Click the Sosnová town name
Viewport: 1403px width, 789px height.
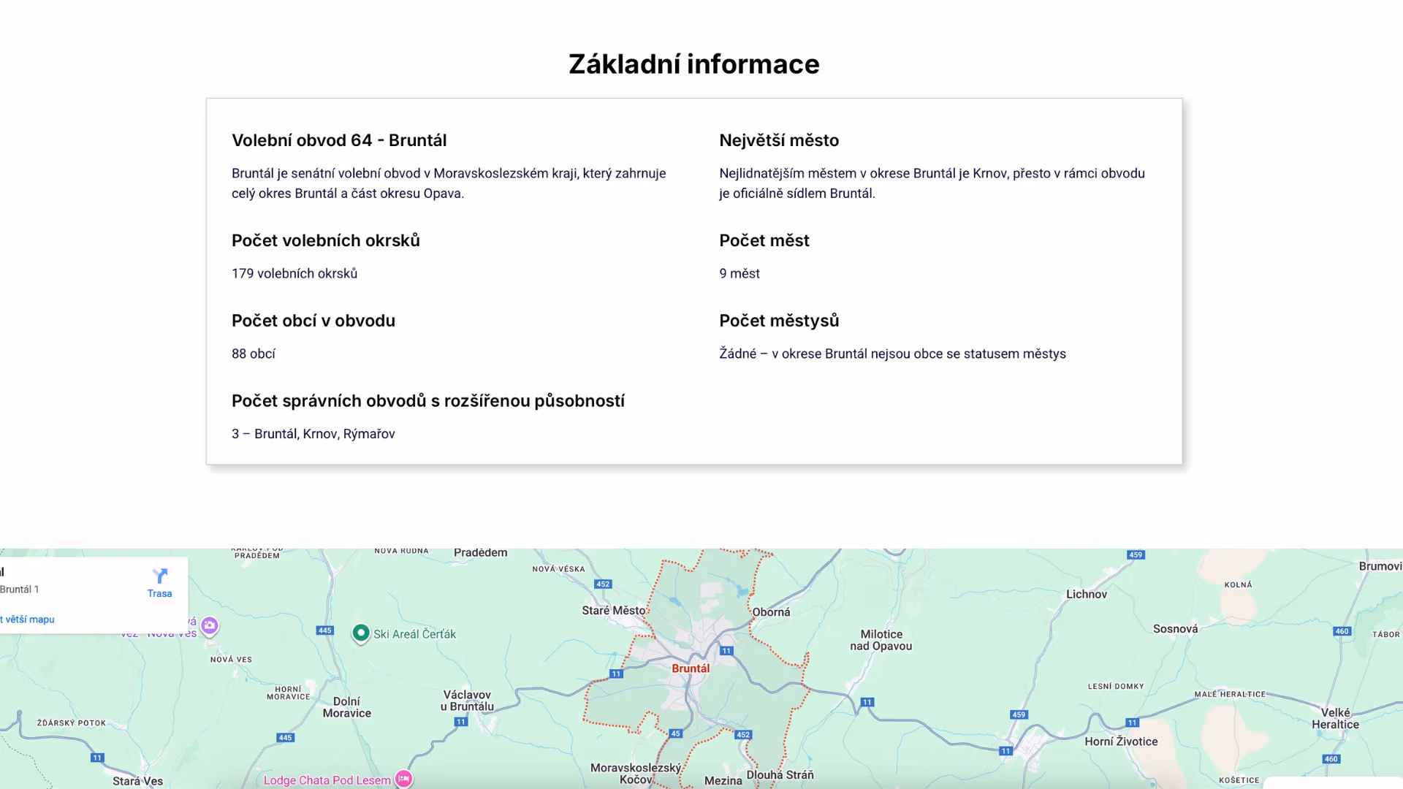point(1175,628)
